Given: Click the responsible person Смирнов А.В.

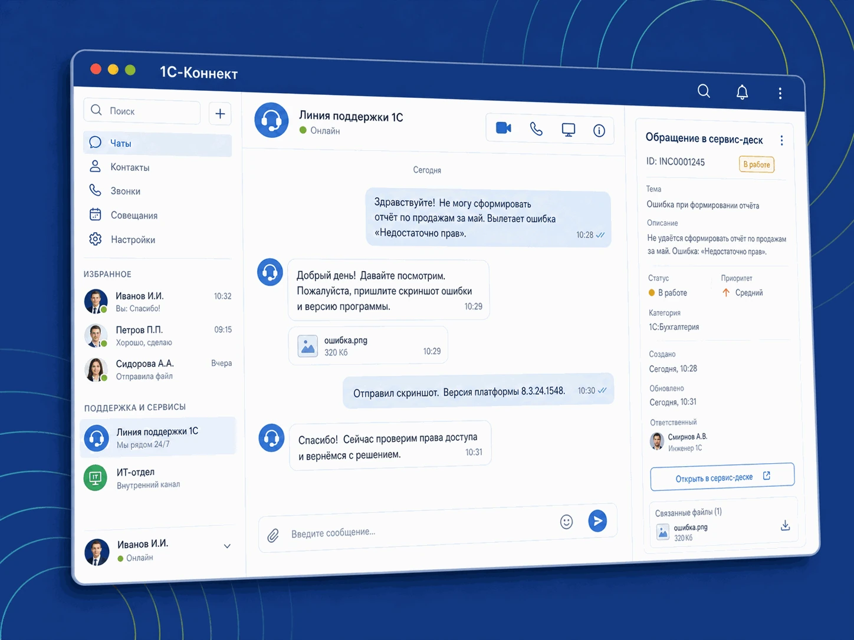Looking at the screenshot, I should pos(688,437).
